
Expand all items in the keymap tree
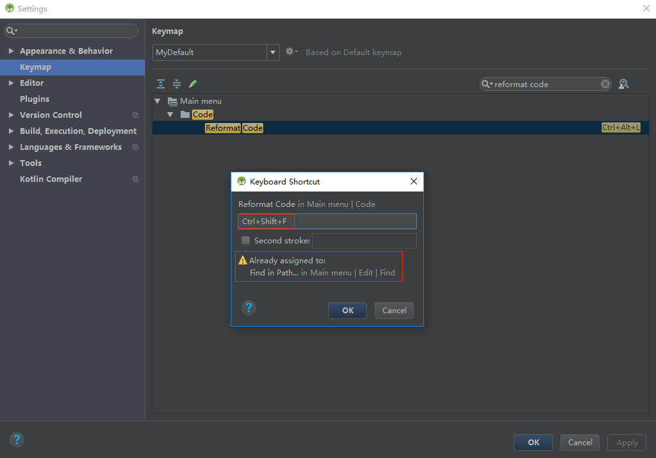(x=160, y=83)
